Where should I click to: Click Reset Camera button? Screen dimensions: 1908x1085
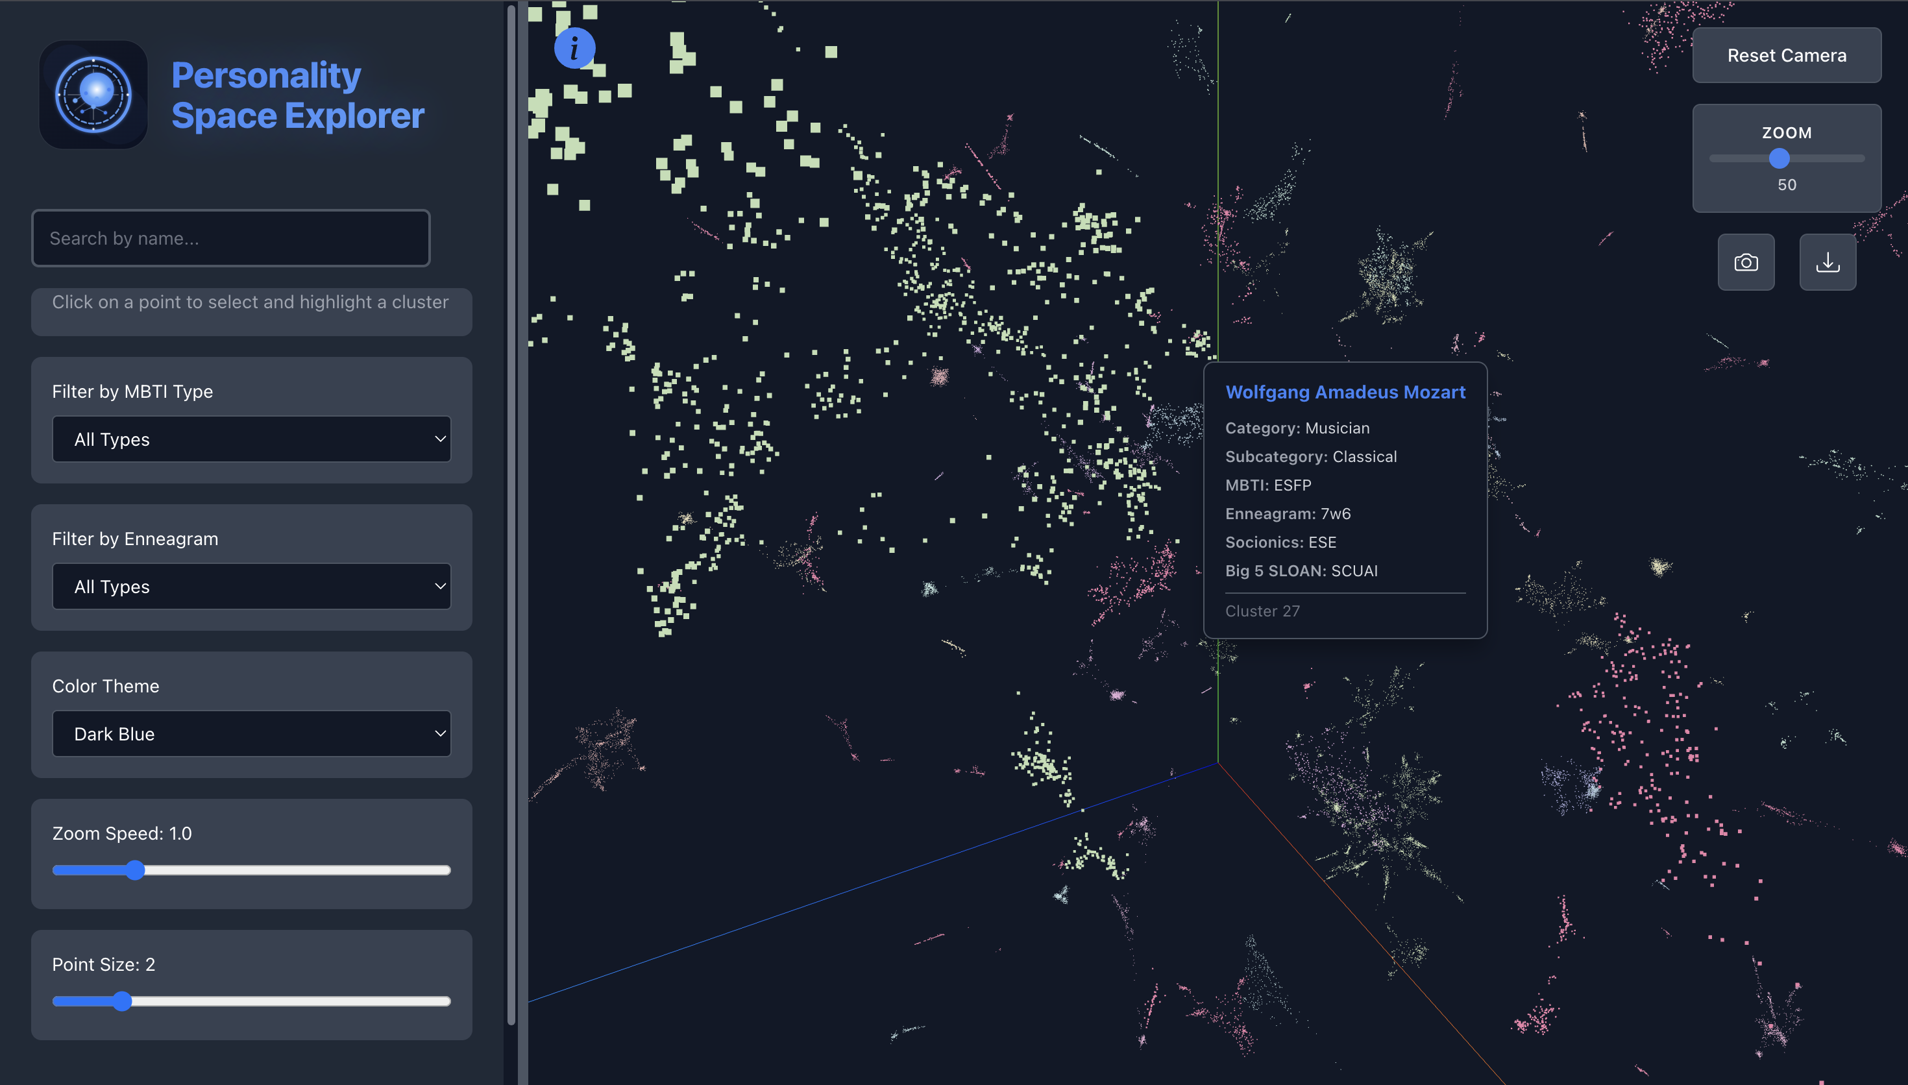coord(1787,55)
